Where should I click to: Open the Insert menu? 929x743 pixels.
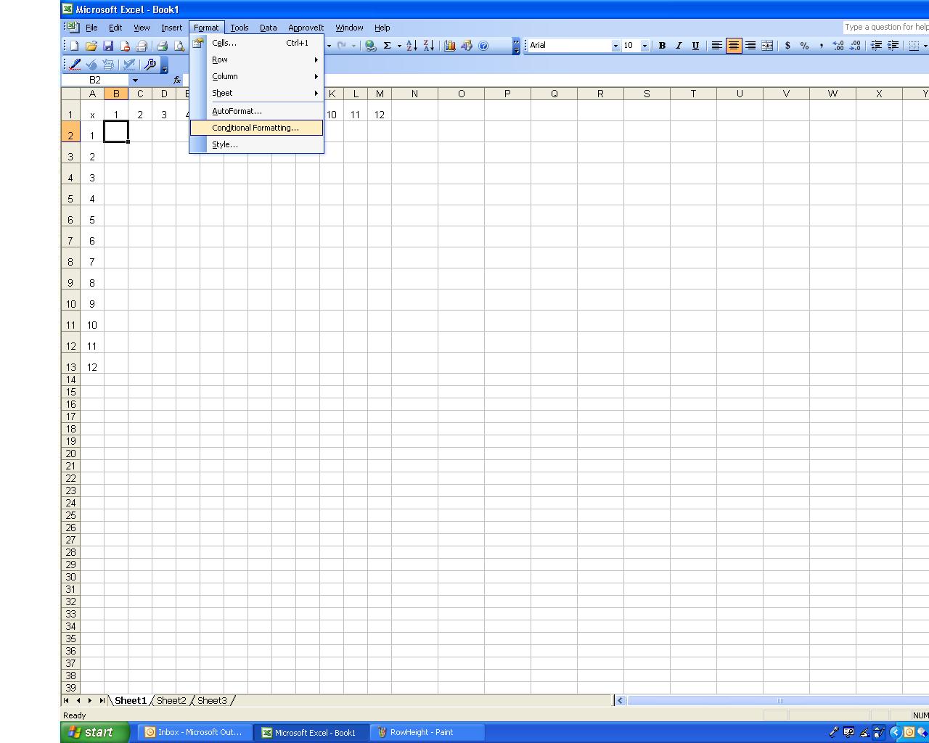(172, 28)
